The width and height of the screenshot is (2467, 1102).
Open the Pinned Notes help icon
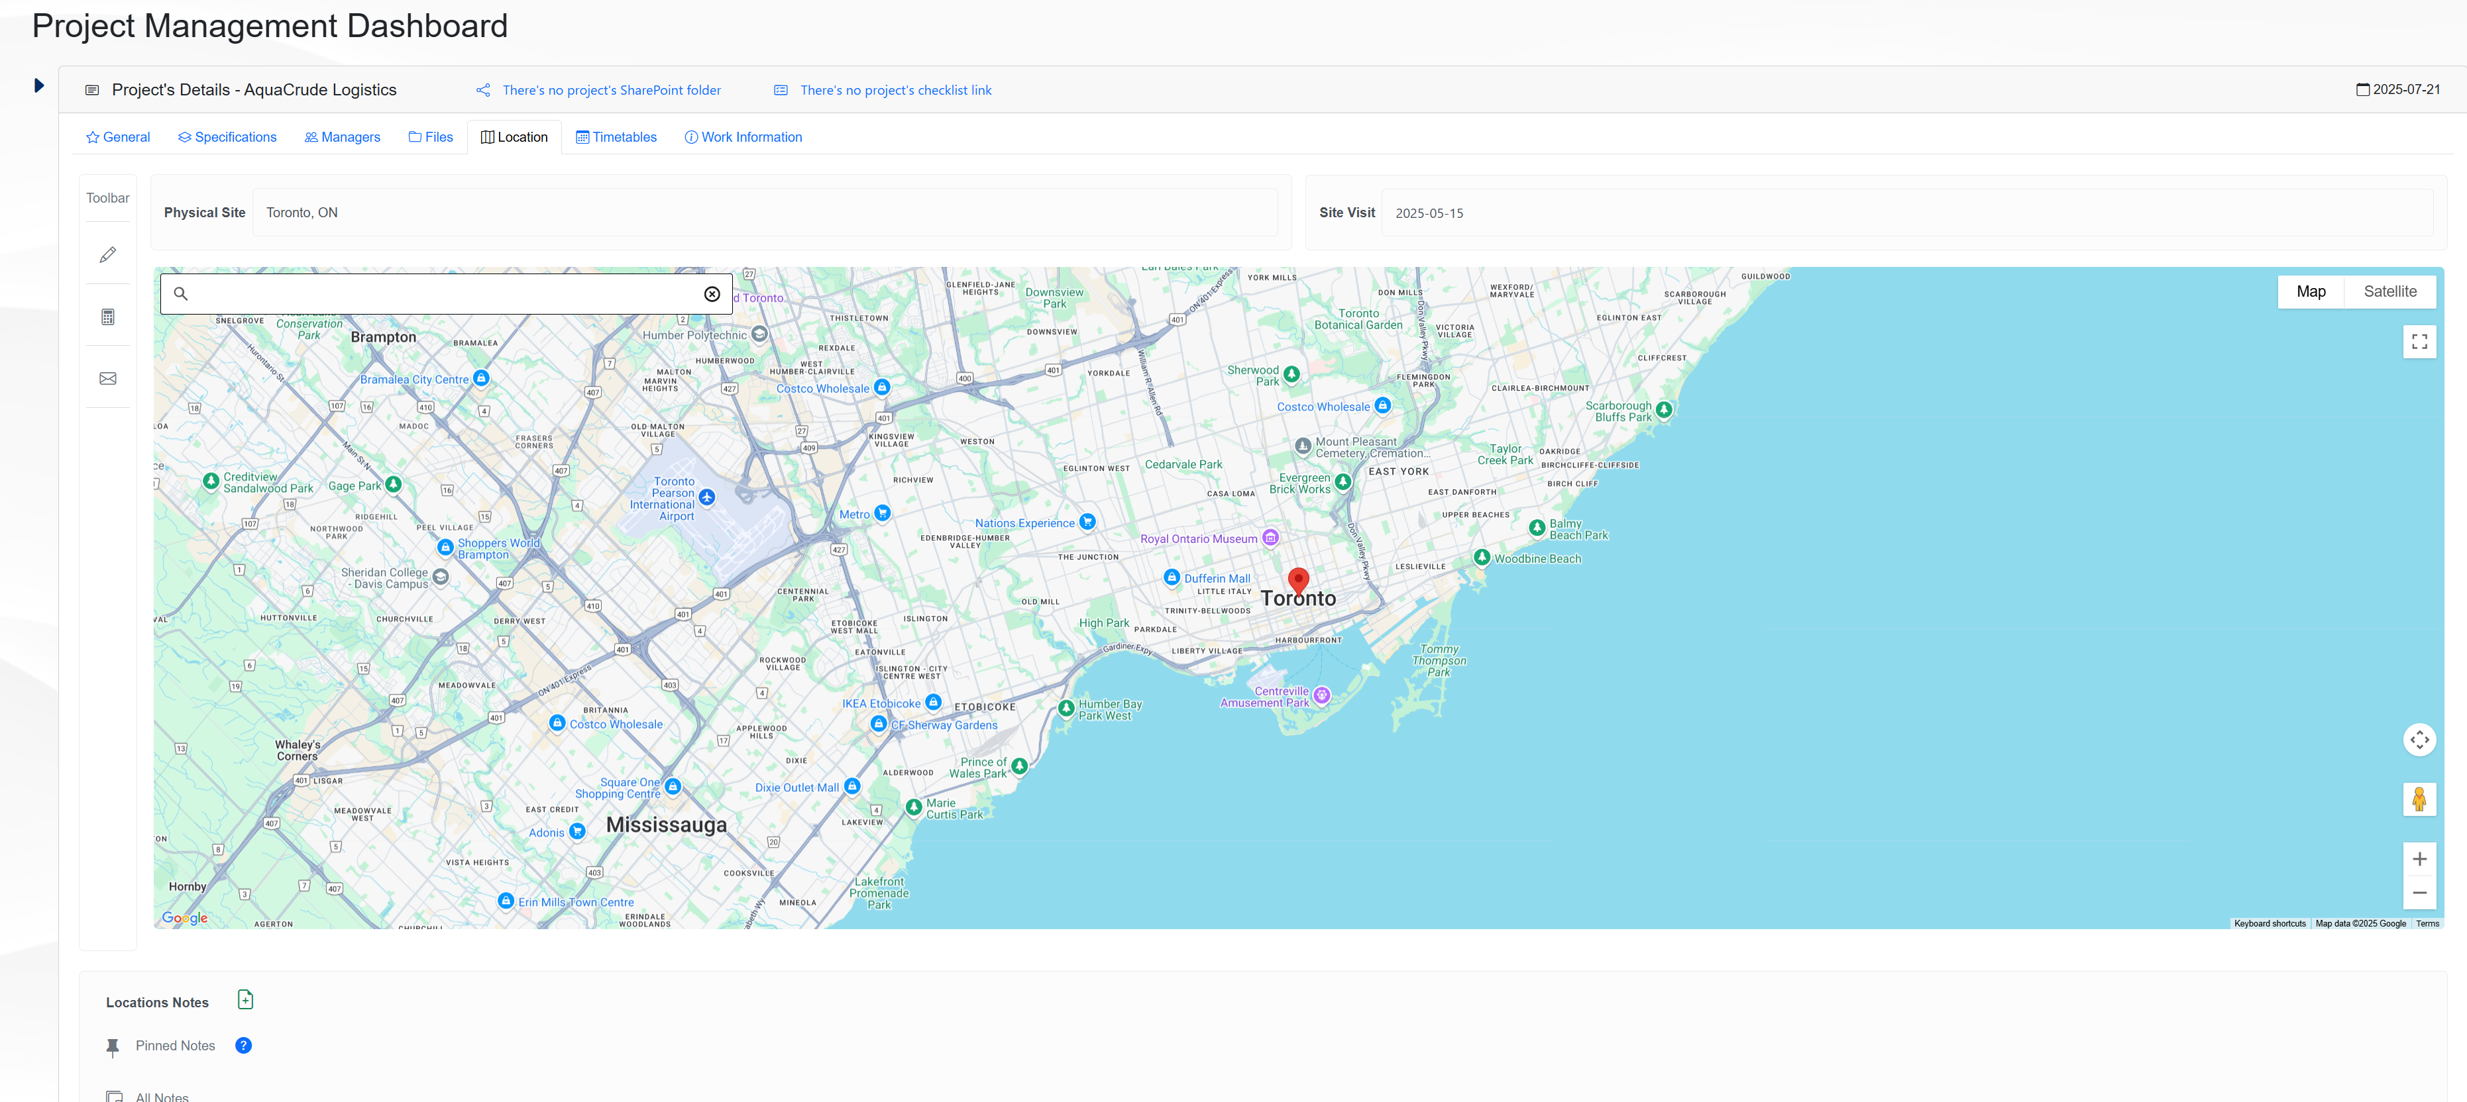click(243, 1046)
